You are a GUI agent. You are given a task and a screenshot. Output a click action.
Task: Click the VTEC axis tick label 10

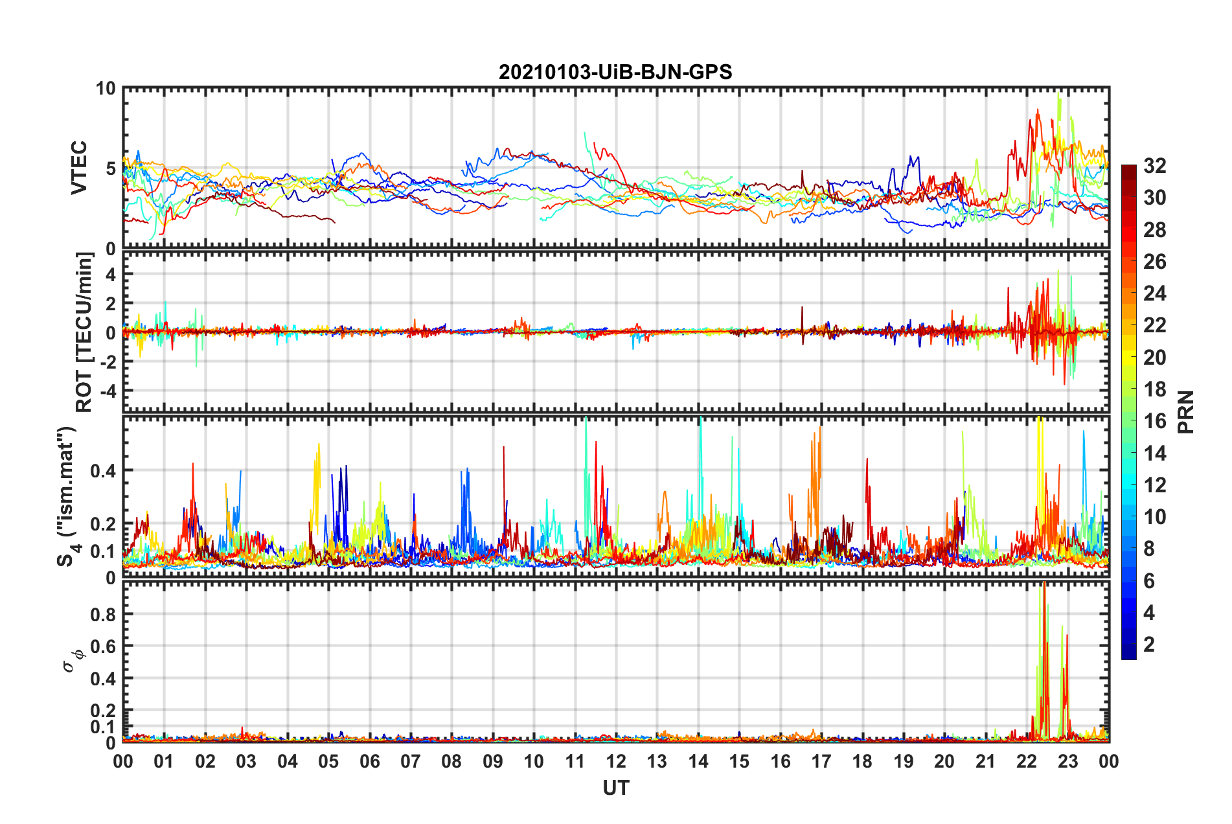click(106, 88)
